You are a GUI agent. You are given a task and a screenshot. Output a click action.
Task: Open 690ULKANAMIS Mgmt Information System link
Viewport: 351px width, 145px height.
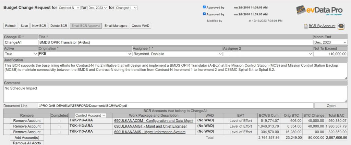150,132
